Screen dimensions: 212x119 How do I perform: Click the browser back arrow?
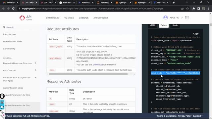(3, 9)
